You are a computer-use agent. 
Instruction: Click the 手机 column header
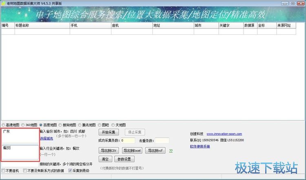91,25
